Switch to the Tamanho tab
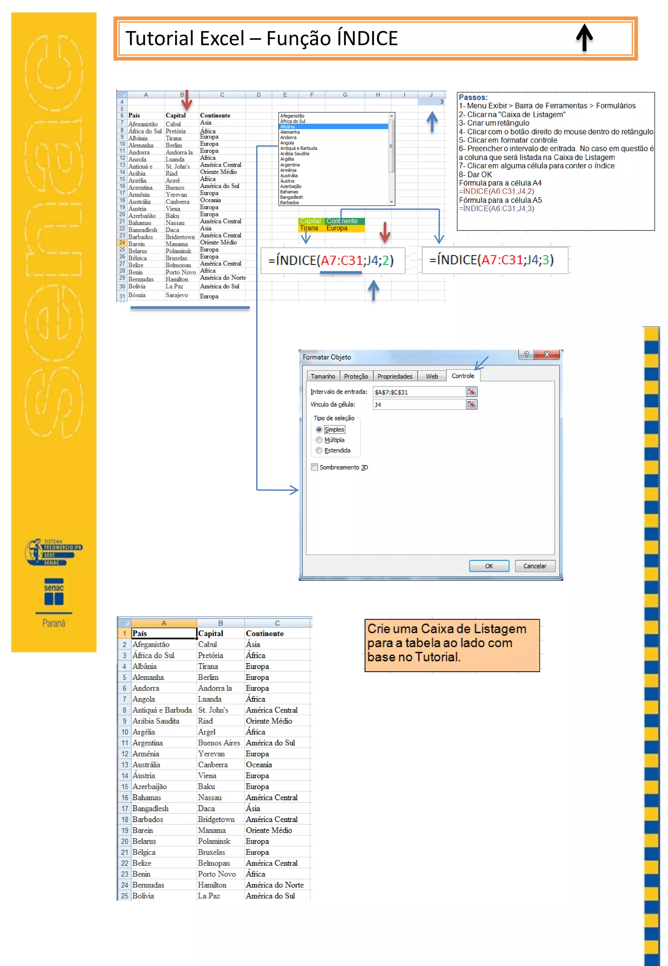 click(323, 376)
